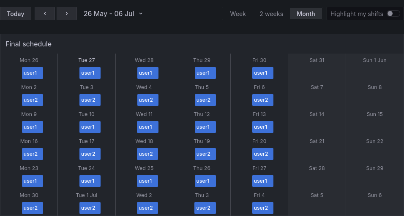Open user1 shift on Wed 25
The height and width of the screenshot is (216, 404).
click(147, 181)
